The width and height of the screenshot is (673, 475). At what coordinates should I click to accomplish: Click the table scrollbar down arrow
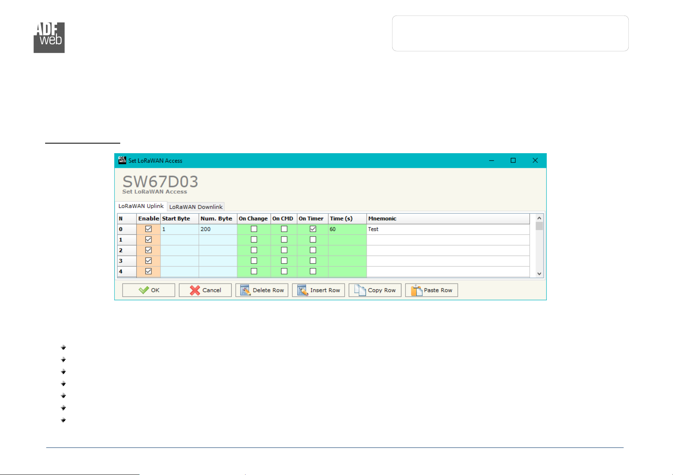point(539,274)
